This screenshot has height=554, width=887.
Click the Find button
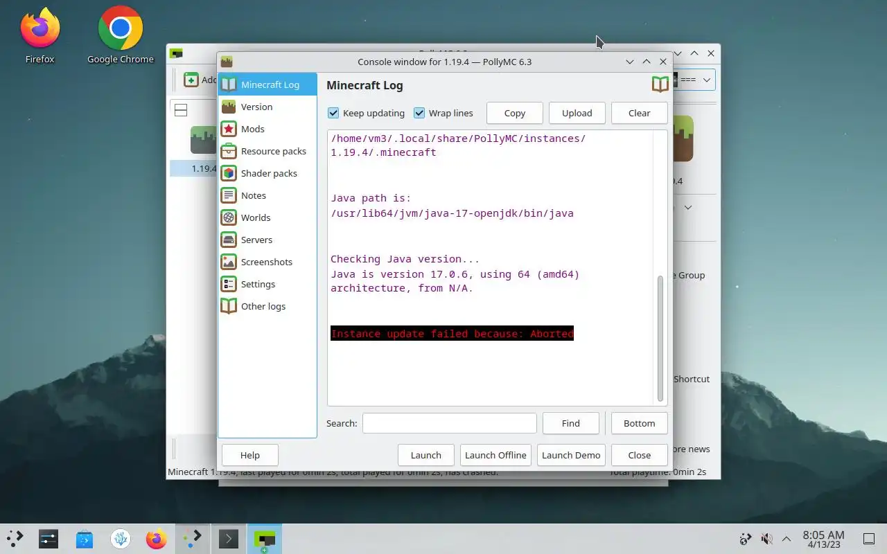tap(571, 423)
